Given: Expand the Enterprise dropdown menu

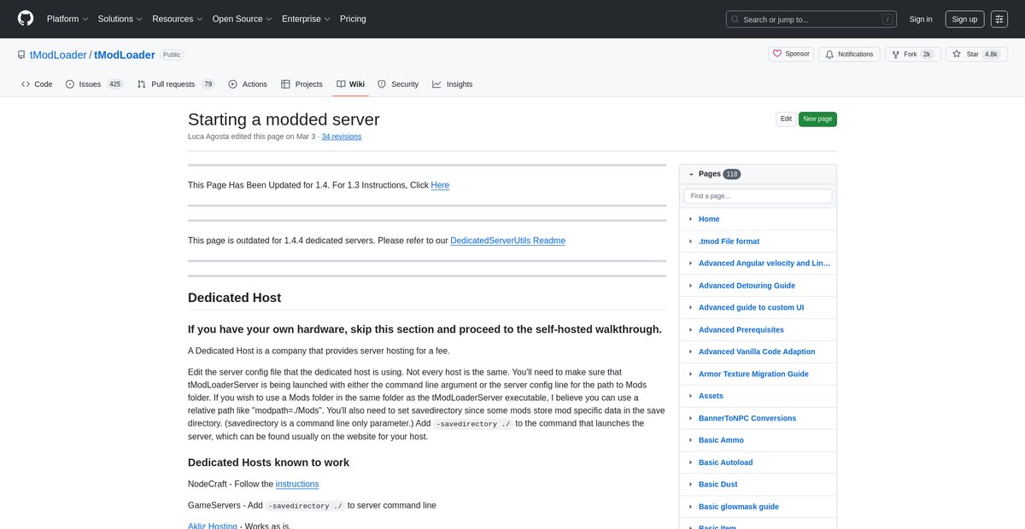Looking at the screenshot, I should point(306,19).
